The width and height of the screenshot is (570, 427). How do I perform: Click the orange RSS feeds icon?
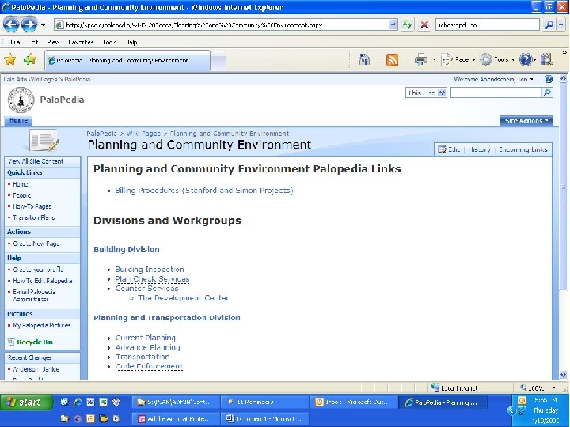tap(392, 59)
